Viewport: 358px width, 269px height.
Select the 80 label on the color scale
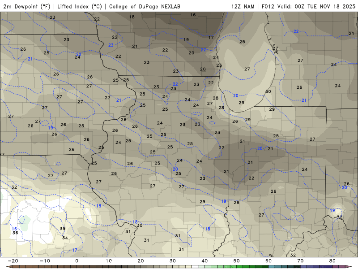[332, 261]
